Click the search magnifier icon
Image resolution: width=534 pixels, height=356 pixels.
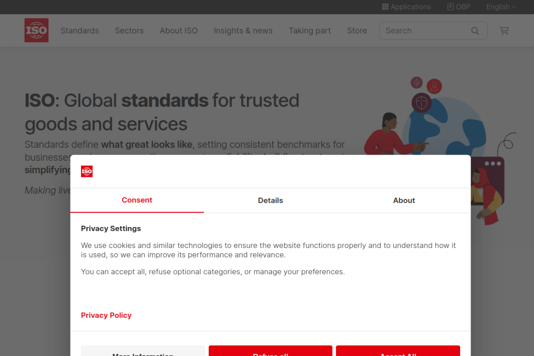(x=475, y=30)
